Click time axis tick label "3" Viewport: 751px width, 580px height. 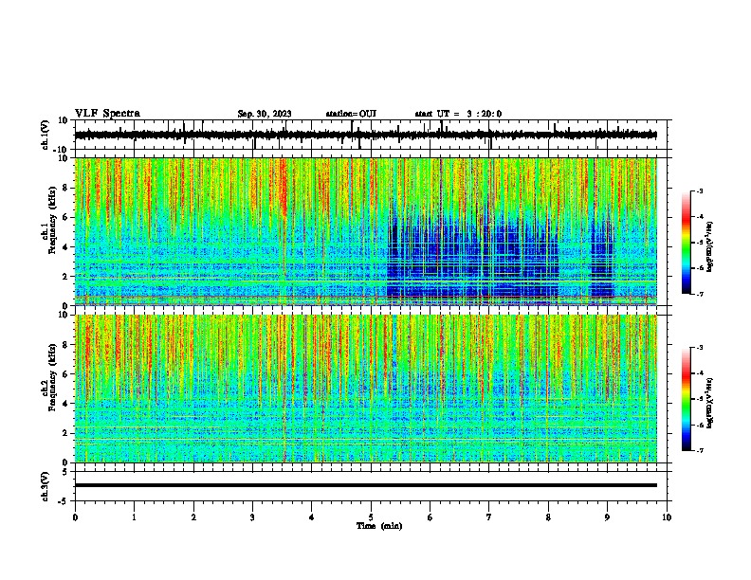[x=252, y=517]
